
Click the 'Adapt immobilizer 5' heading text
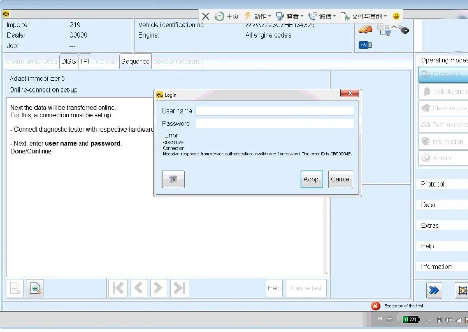point(37,79)
